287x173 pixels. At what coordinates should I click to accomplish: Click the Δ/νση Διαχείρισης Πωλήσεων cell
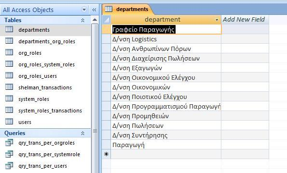(166, 58)
